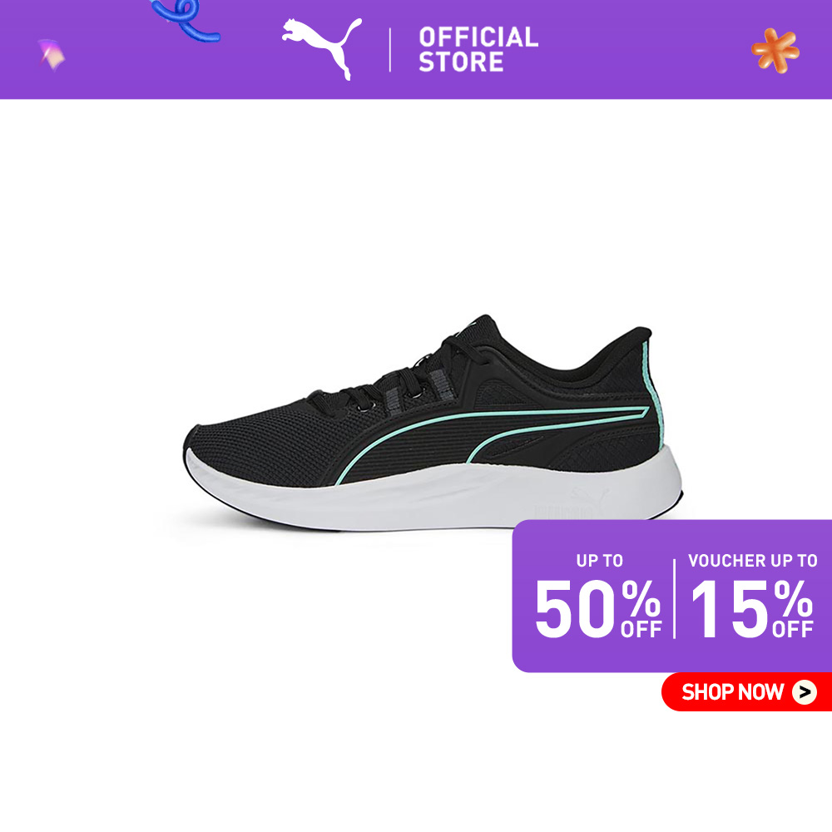Click the white Puma cat logo
This screenshot has width=832, height=832.
tap(321, 47)
